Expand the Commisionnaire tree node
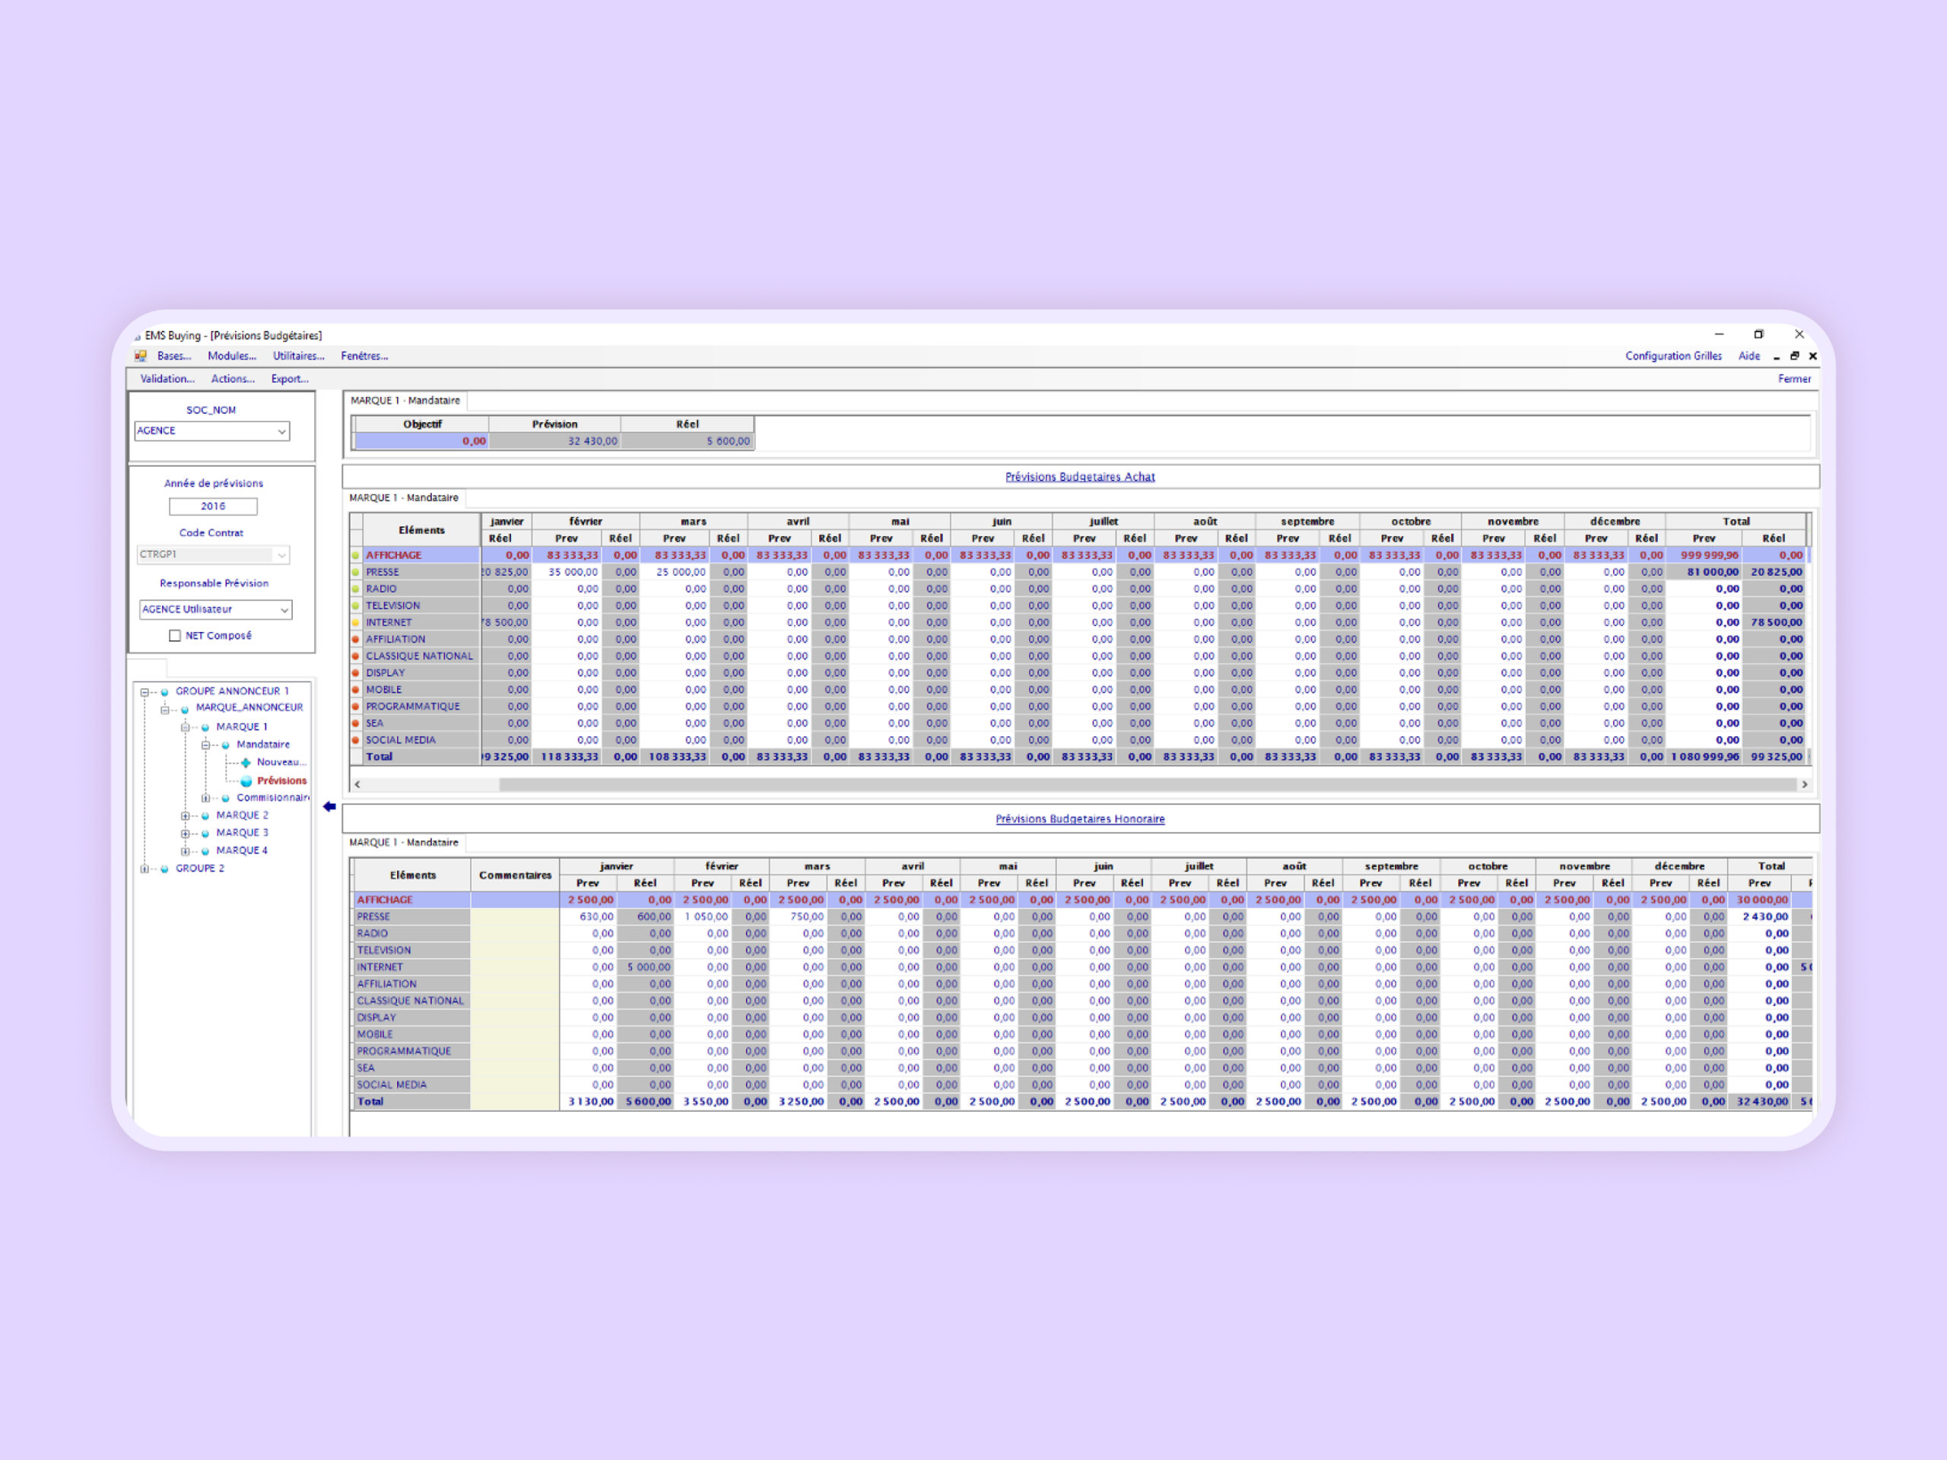 point(205,798)
